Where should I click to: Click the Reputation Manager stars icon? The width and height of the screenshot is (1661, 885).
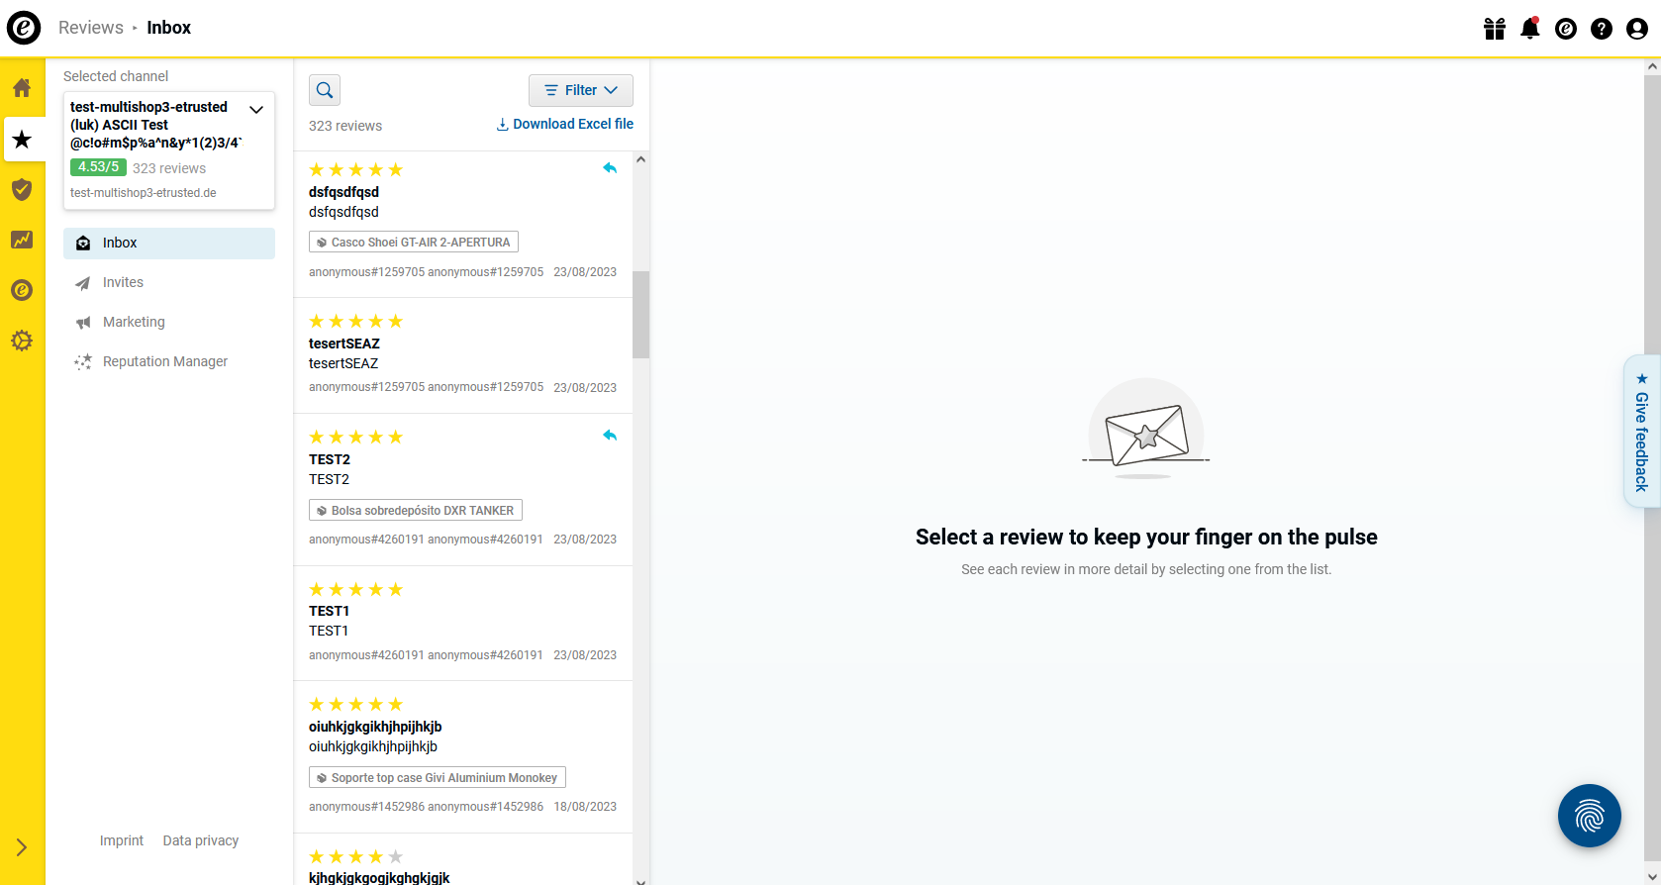coord(83,362)
